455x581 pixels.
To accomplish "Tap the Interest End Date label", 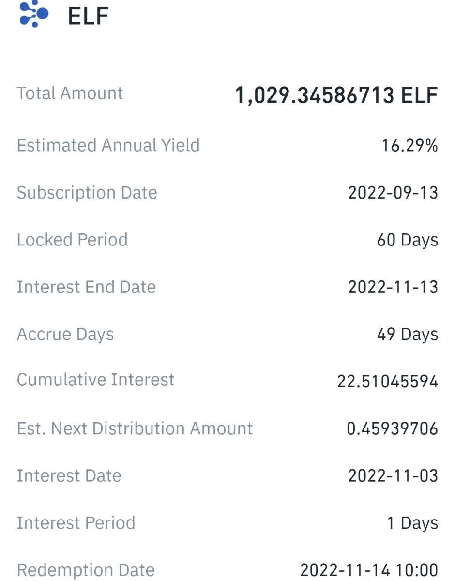I will pyautogui.click(x=87, y=287).
